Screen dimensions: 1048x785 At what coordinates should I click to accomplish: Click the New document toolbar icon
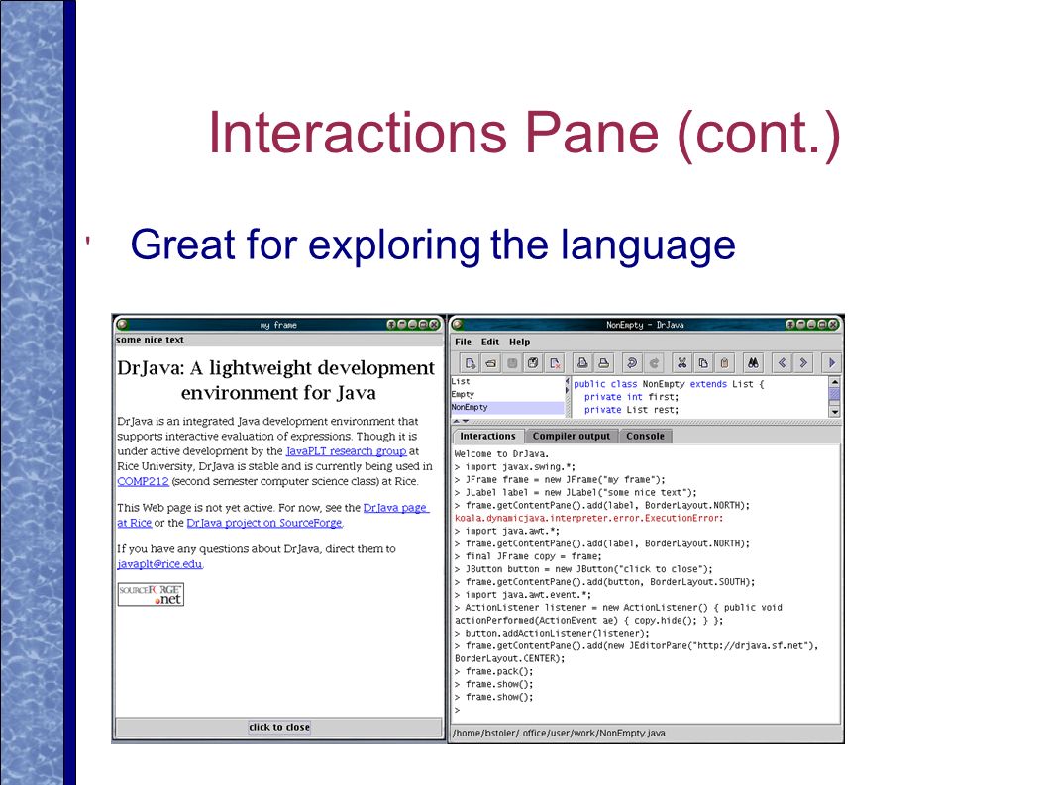point(471,362)
